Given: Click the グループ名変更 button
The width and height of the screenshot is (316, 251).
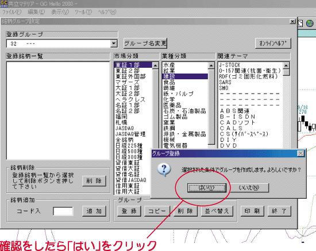Looking at the screenshot, I should (x=145, y=43).
